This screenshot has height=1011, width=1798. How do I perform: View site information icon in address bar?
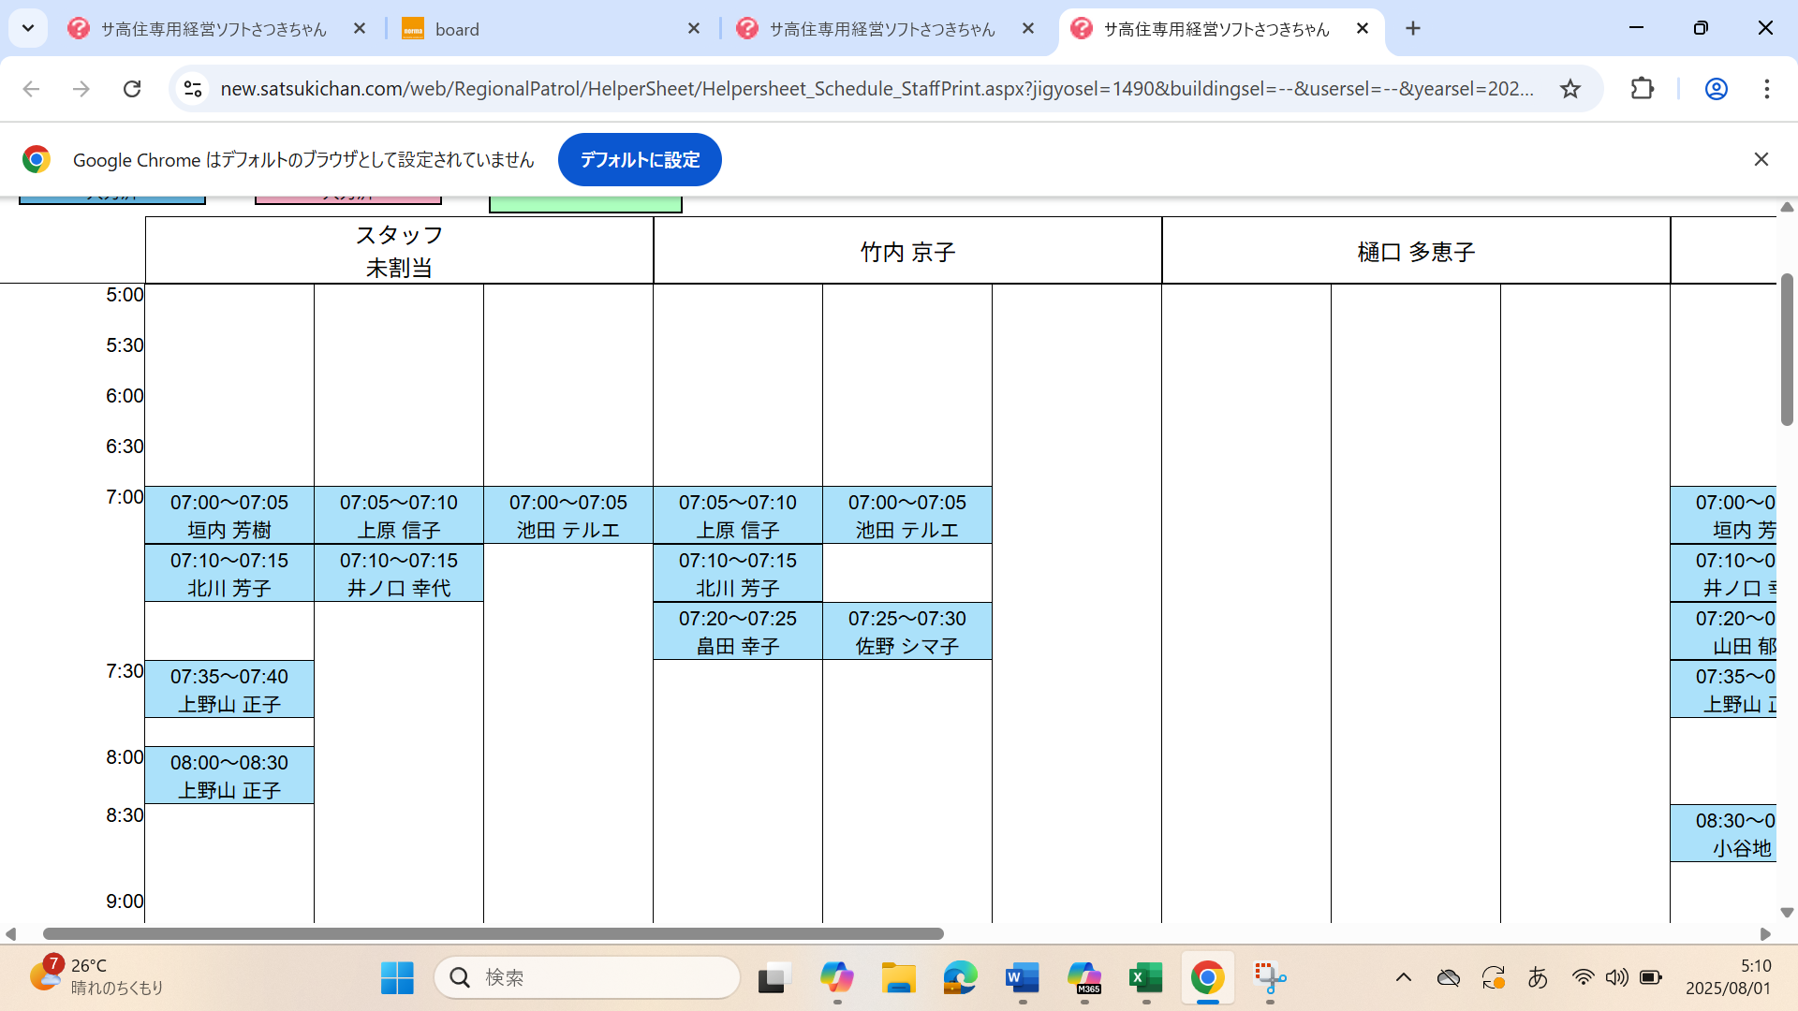[193, 89]
